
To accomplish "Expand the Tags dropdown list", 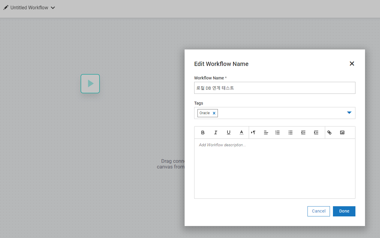I will coord(349,113).
